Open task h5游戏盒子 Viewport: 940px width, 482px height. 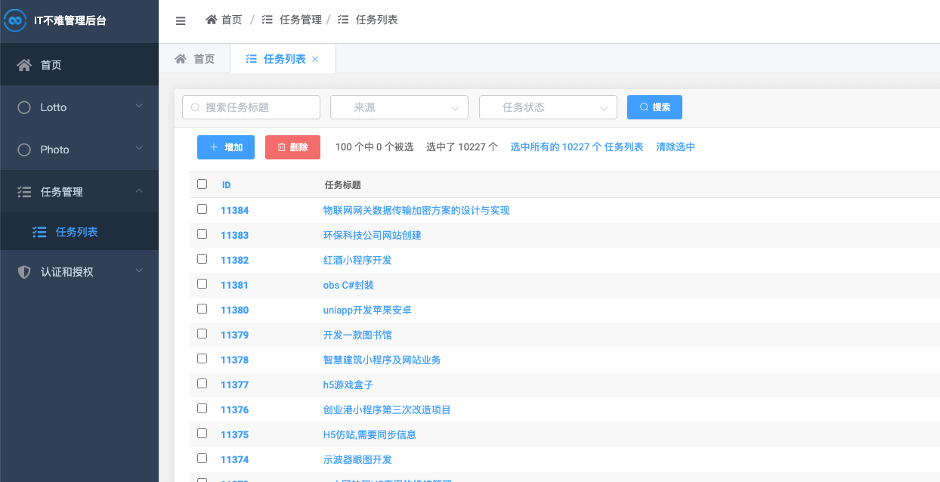348,385
